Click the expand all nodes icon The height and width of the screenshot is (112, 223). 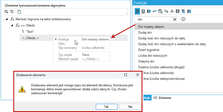tap(6, 12)
